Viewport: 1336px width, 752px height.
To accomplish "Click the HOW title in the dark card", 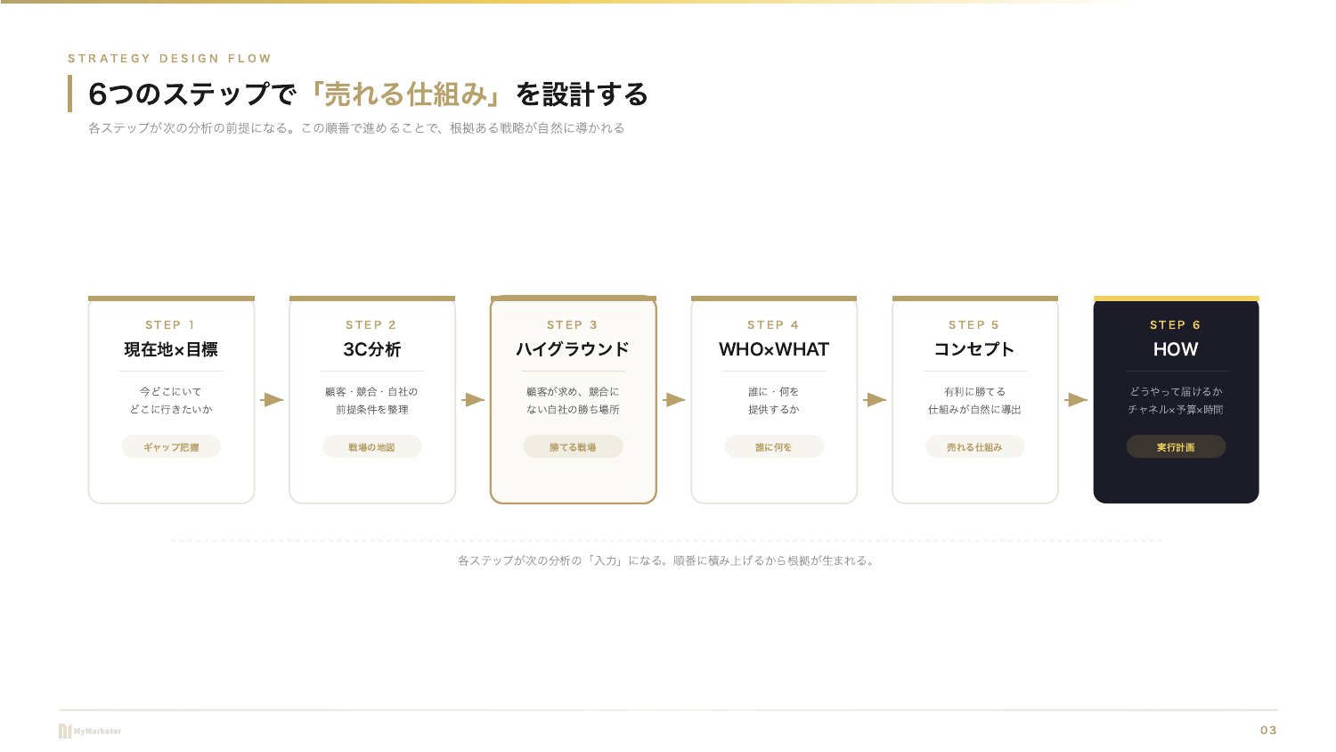I will click(1176, 349).
